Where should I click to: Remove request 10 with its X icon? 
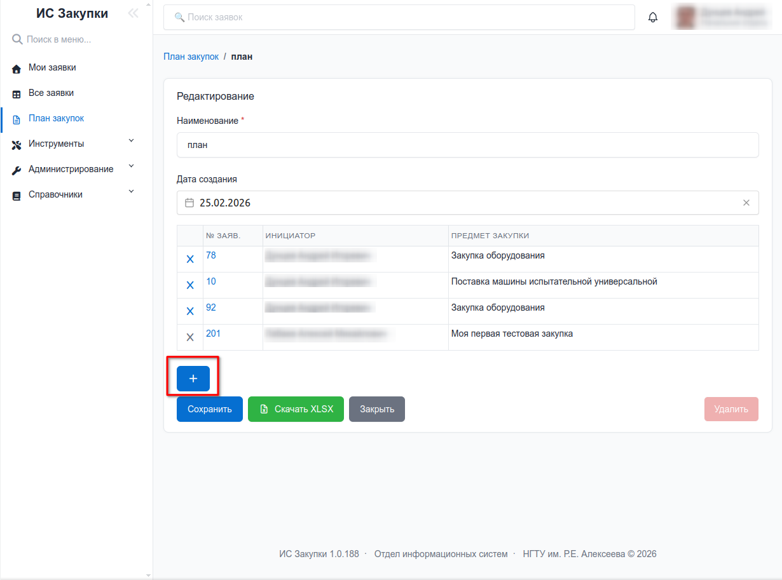pyautogui.click(x=190, y=285)
